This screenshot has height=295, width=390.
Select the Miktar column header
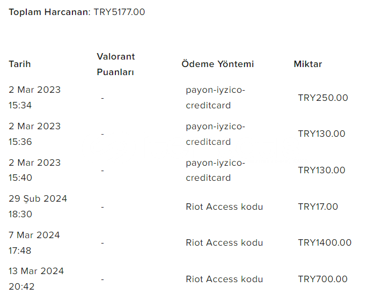click(308, 64)
